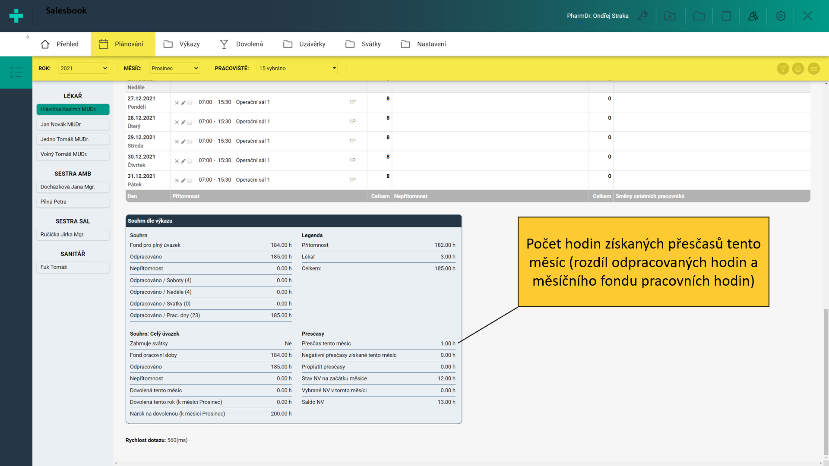This screenshot has width=829, height=466.
Task: Click the round printer button
Action: point(798,69)
